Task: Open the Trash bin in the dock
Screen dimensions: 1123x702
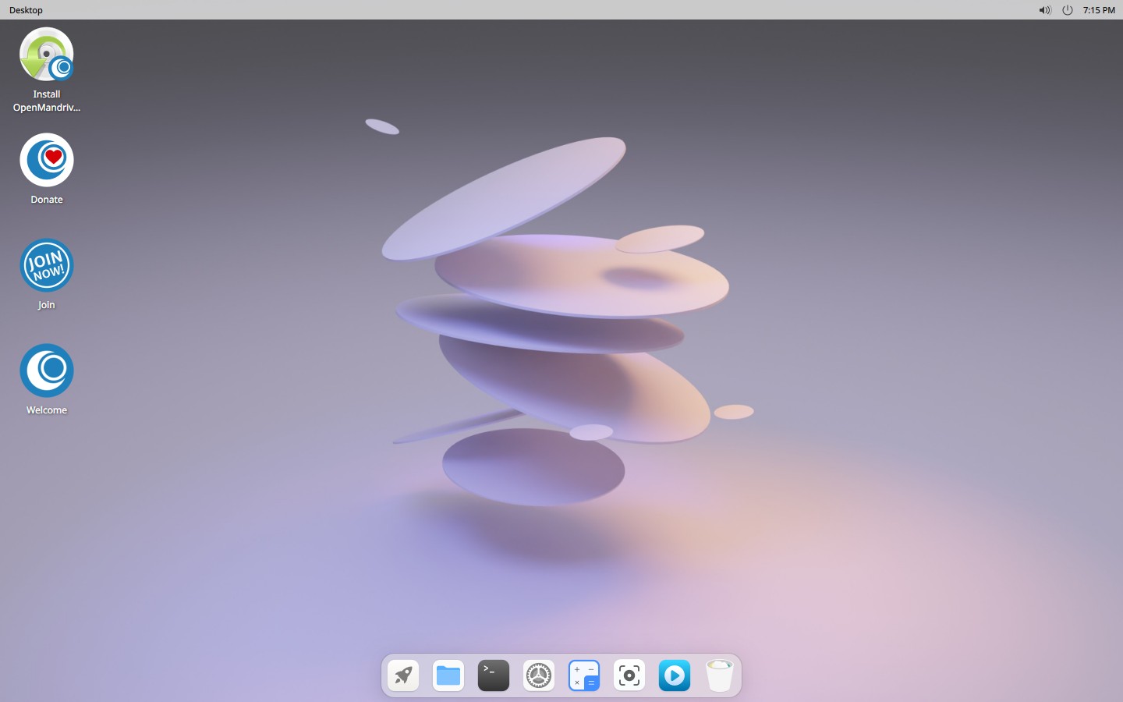Action: [x=720, y=675]
